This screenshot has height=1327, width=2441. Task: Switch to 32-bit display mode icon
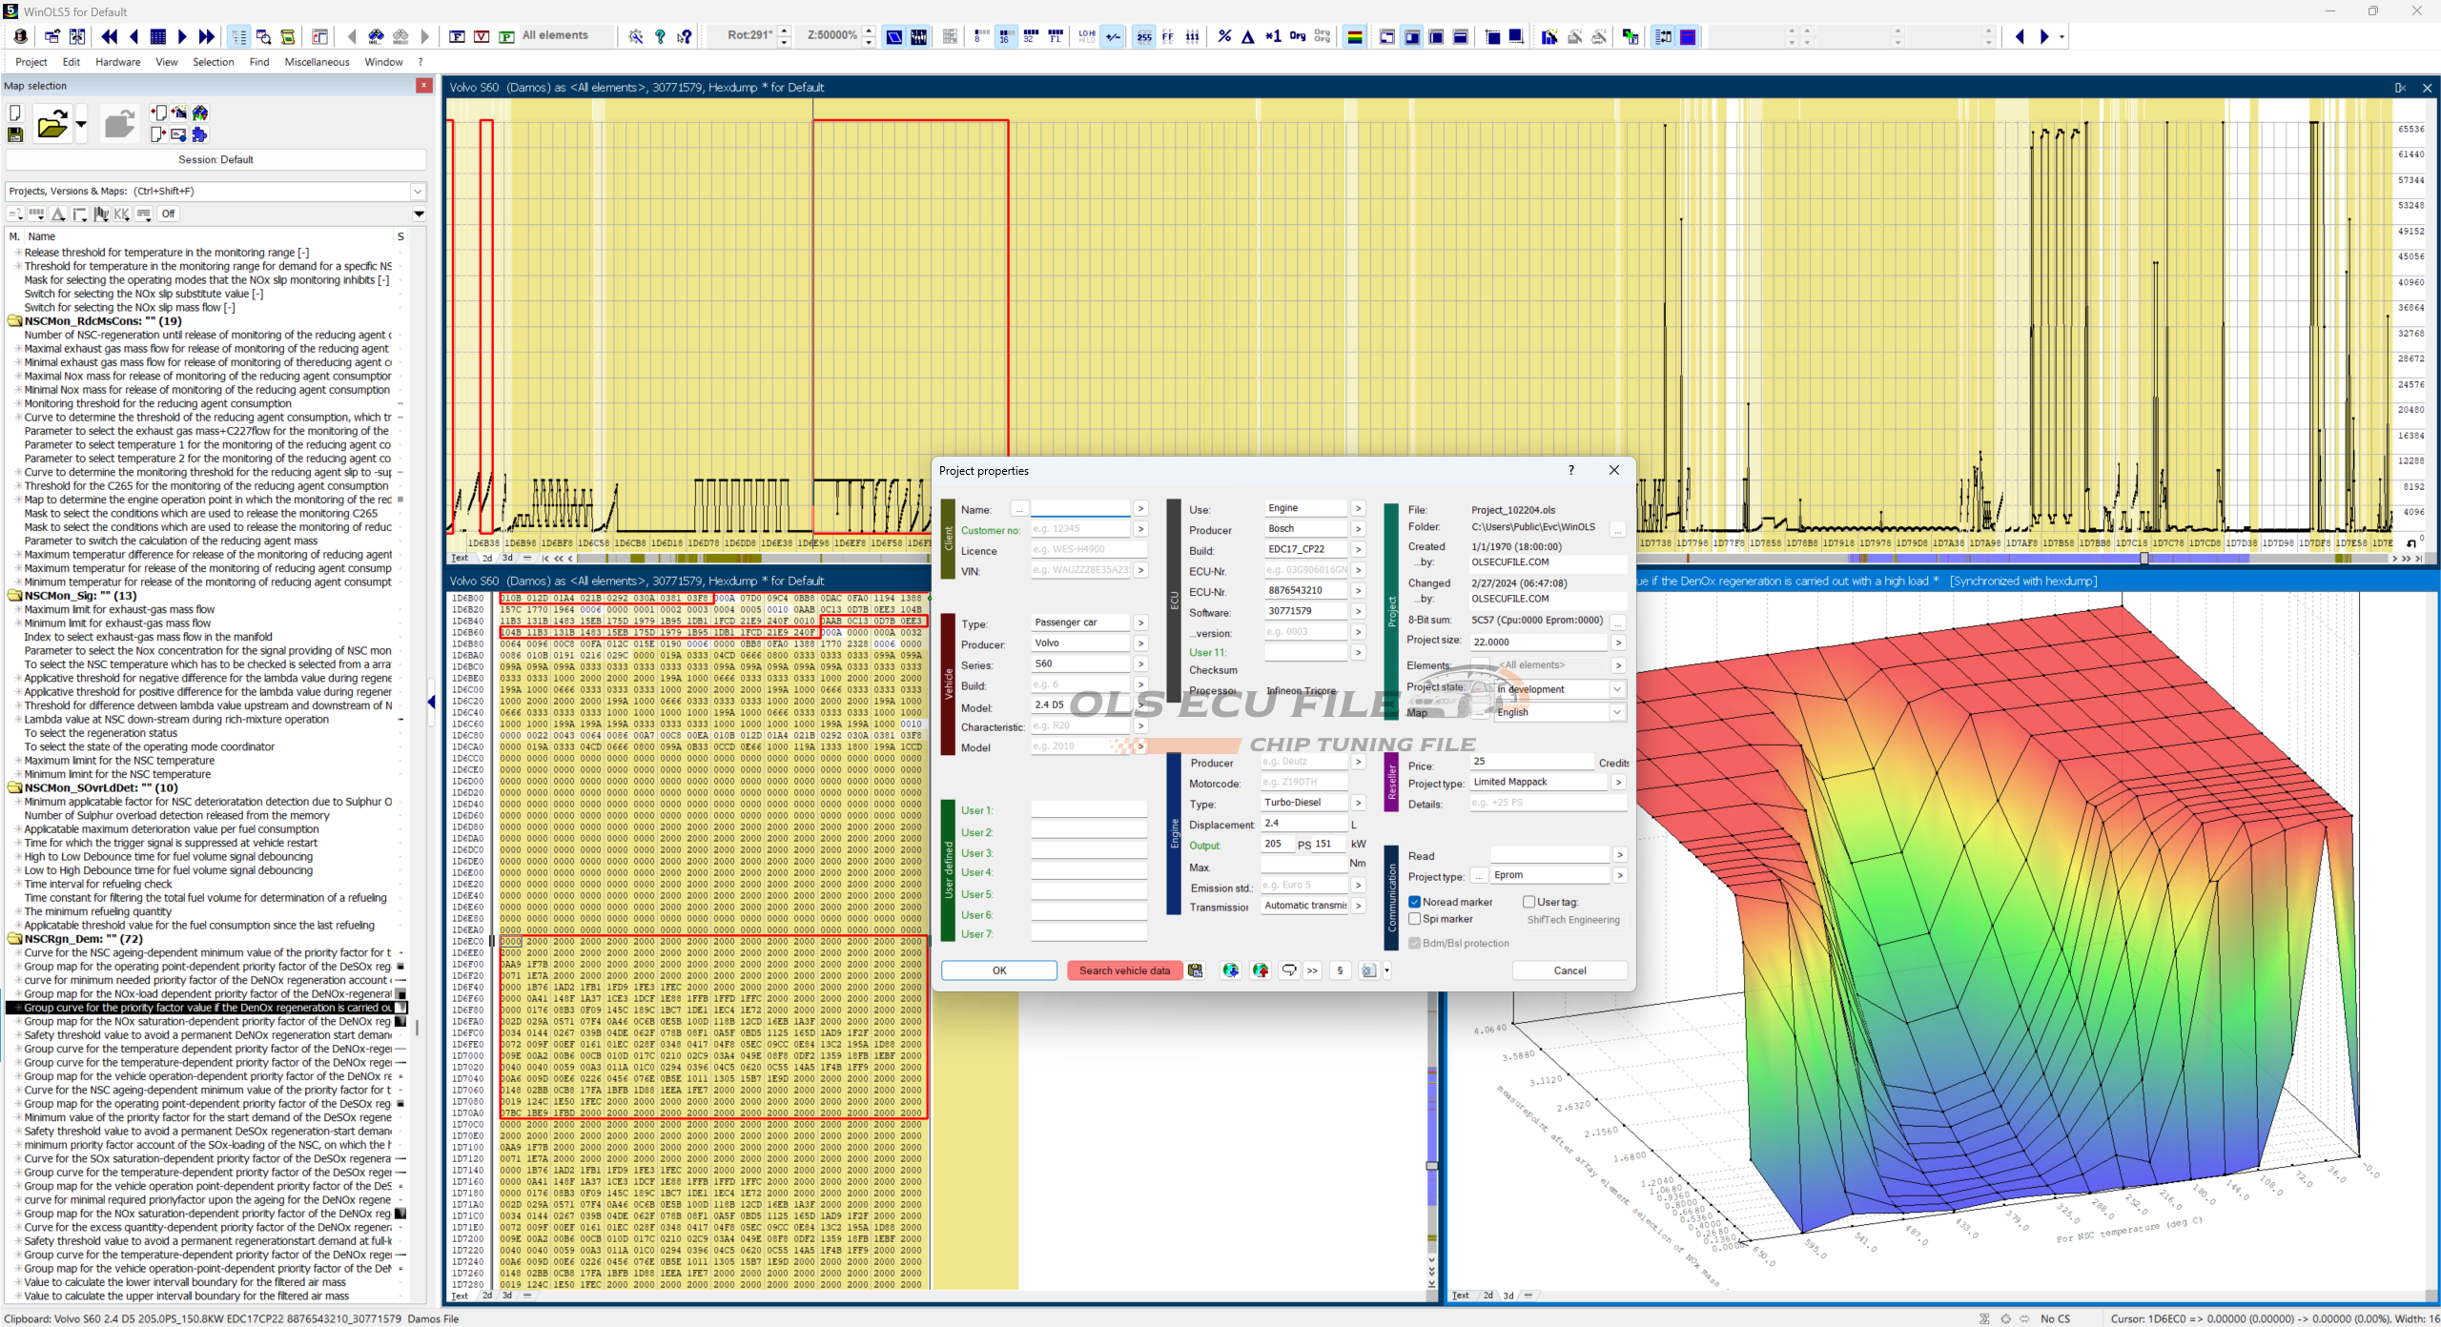pos(1030,36)
